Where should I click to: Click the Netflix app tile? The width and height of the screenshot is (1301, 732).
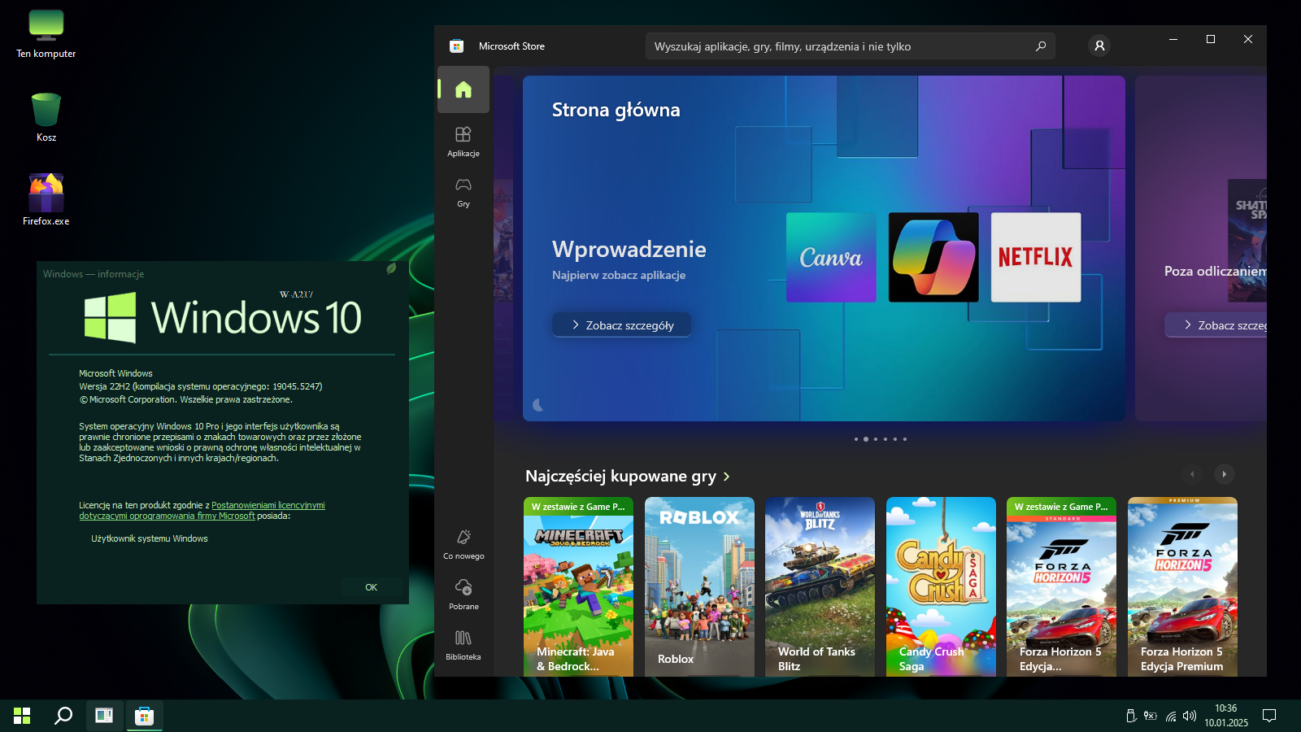1035,257
